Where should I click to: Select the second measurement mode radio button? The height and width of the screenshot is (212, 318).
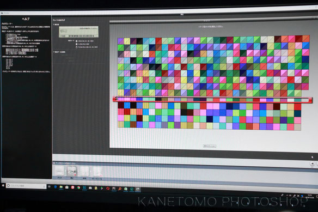[76, 44]
